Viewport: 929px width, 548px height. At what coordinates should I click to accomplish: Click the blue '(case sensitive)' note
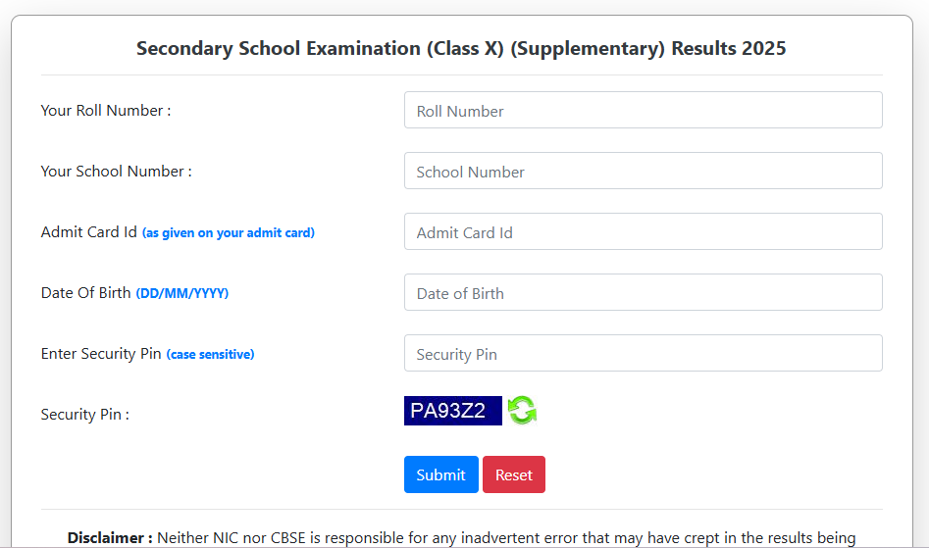tap(210, 355)
